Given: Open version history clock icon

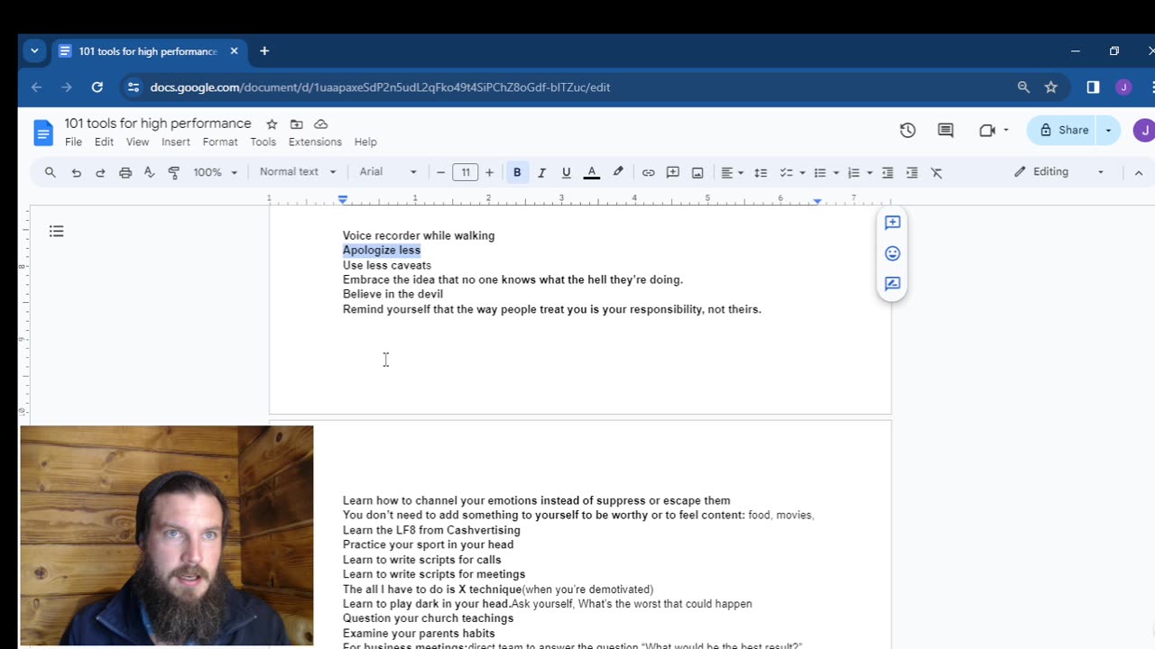Looking at the screenshot, I should pyautogui.click(x=908, y=130).
